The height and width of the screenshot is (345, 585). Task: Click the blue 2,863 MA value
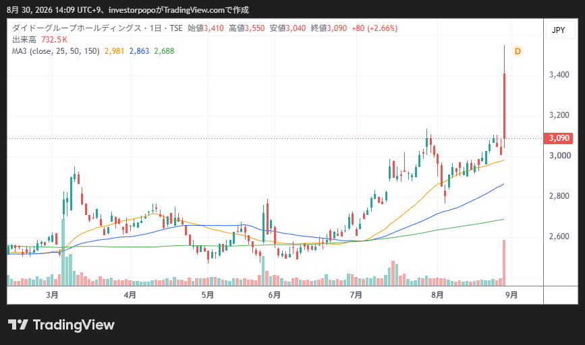coord(139,51)
